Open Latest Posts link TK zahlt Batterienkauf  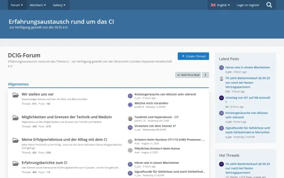[x=248, y=83]
